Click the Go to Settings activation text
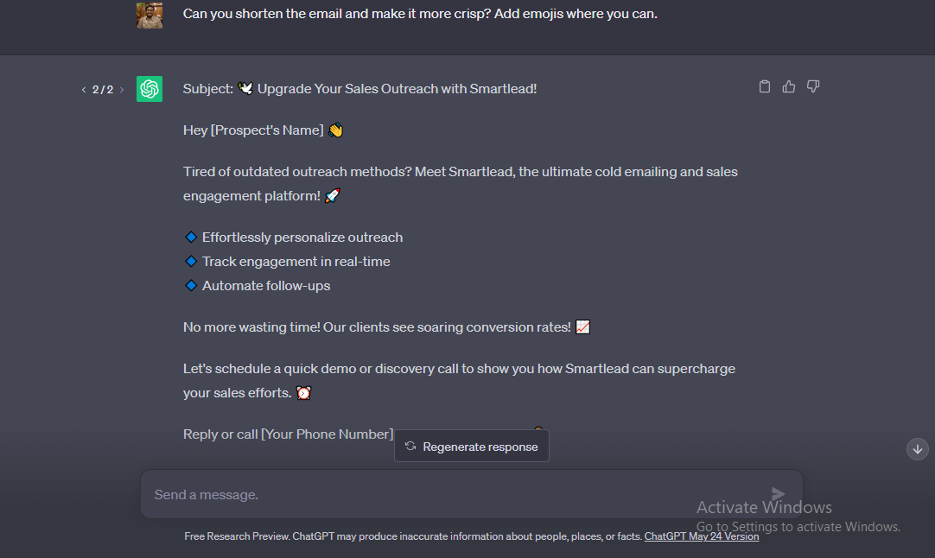The image size is (935, 558). click(x=798, y=526)
